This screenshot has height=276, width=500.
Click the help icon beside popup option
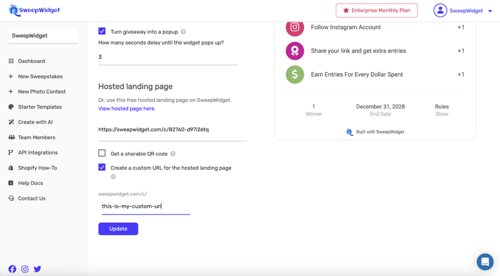click(x=183, y=32)
